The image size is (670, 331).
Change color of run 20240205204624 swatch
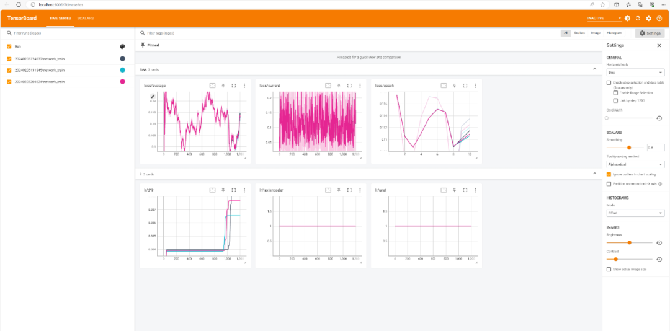[123, 82]
